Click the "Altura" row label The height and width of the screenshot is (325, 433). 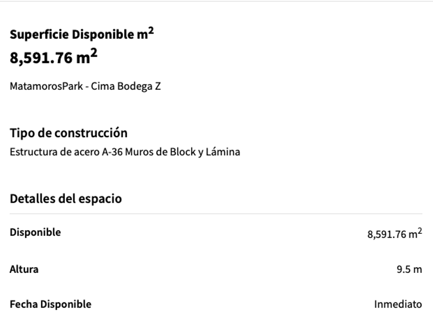coord(24,269)
